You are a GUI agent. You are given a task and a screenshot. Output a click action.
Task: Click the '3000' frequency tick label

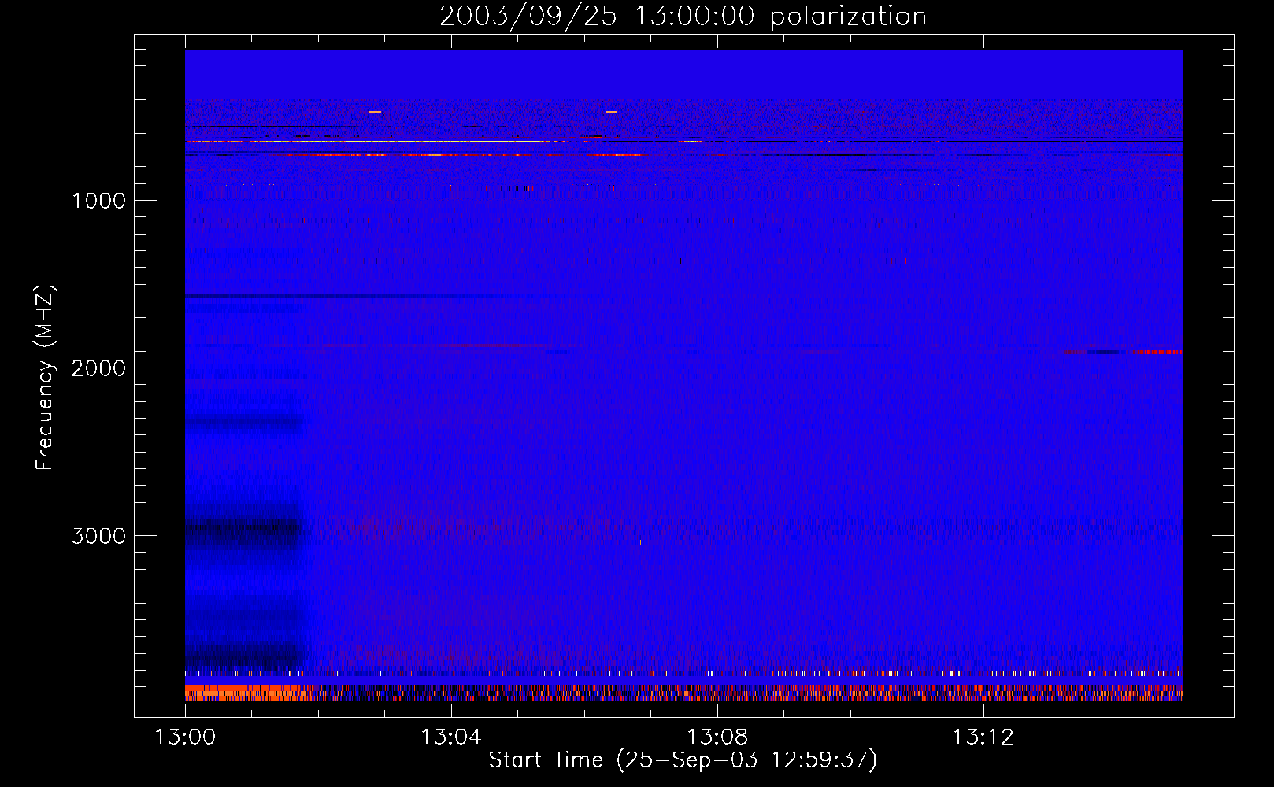point(98,536)
